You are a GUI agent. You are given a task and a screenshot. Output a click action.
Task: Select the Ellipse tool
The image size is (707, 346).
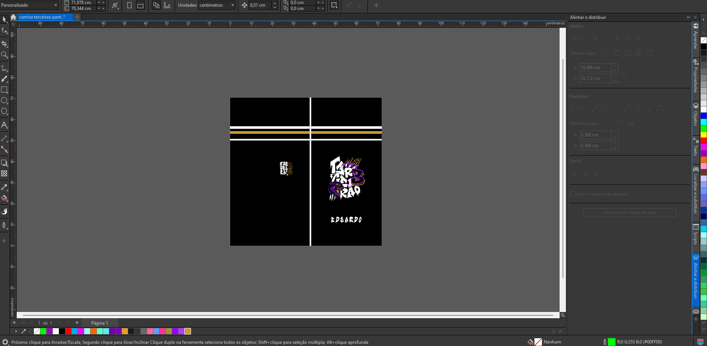pyautogui.click(x=4, y=101)
